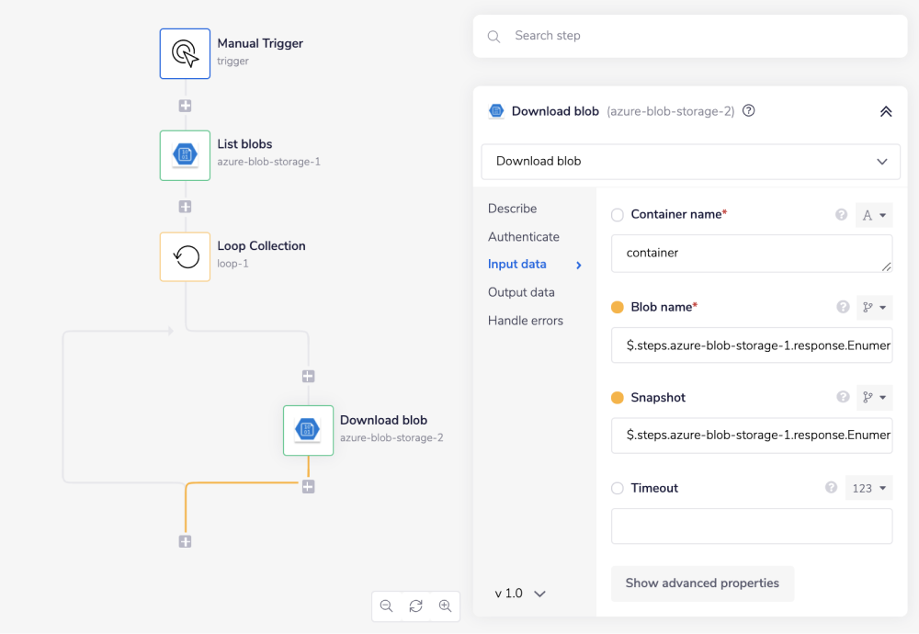Reset the canvas zoom level
Image resolution: width=919 pixels, height=634 pixels.
(x=415, y=606)
